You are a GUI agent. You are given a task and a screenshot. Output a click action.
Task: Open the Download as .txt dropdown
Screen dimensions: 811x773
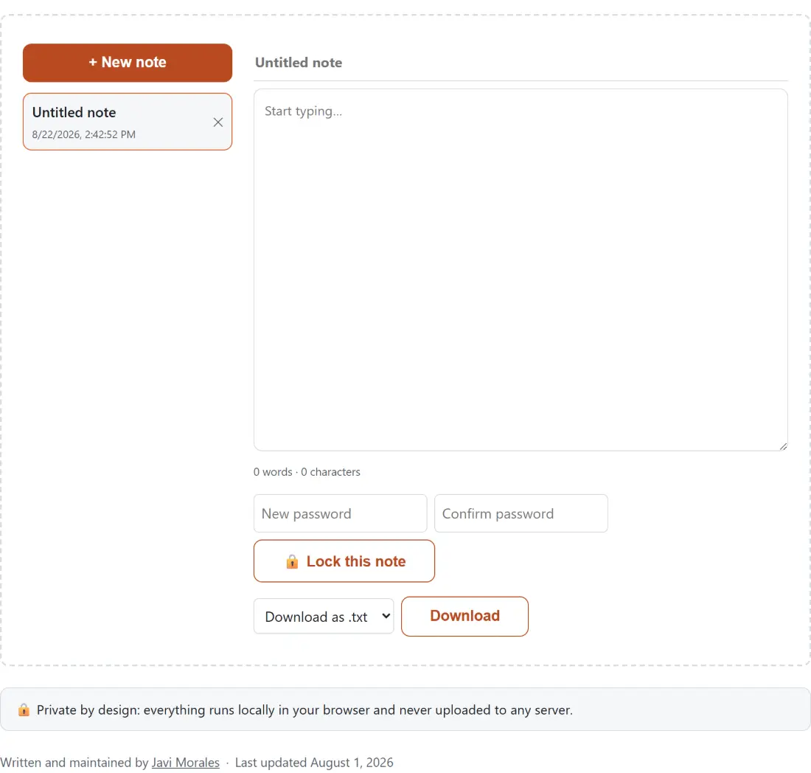pyautogui.click(x=324, y=616)
